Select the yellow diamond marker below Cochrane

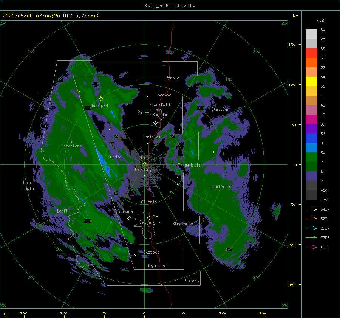click(129, 219)
